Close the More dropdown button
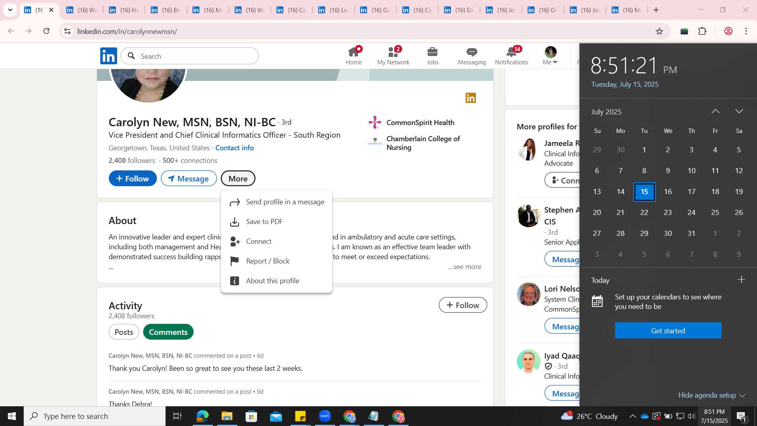The image size is (757, 426). (x=238, y=179)
